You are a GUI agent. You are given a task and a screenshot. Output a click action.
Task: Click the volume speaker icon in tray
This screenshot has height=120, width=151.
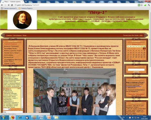point(138,117)
